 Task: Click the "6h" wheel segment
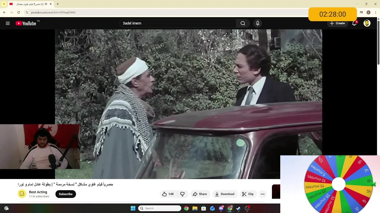(x=369, y=181)
